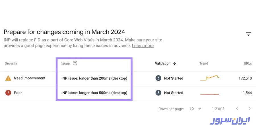
Task: Open the Rows per page dropdown
Action: (196, 109)
